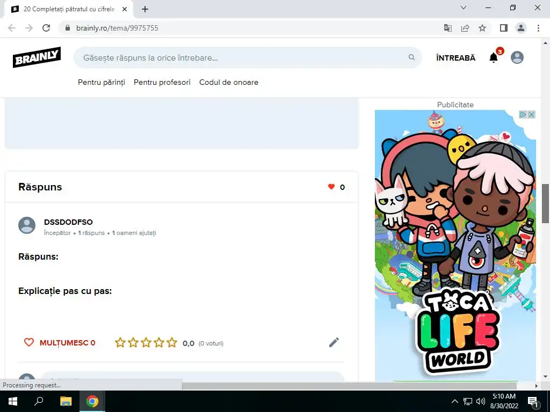
Task: Click the address bar URL
Action: click(117, 28)
